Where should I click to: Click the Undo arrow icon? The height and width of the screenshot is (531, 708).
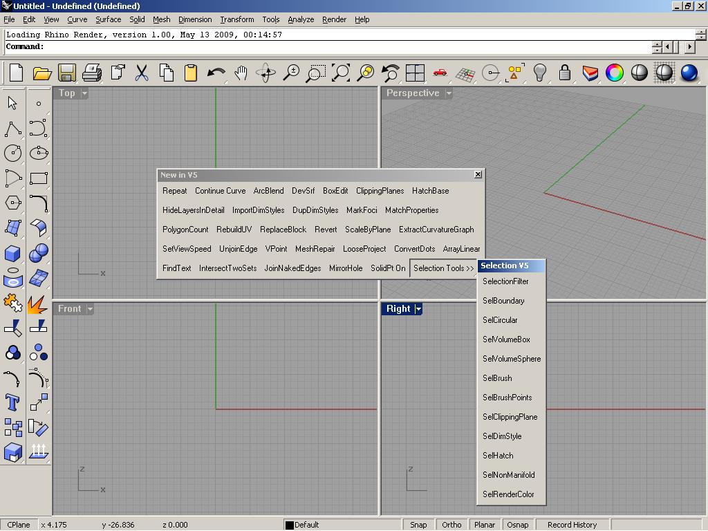pyautogui.click(x=216, y=73)
